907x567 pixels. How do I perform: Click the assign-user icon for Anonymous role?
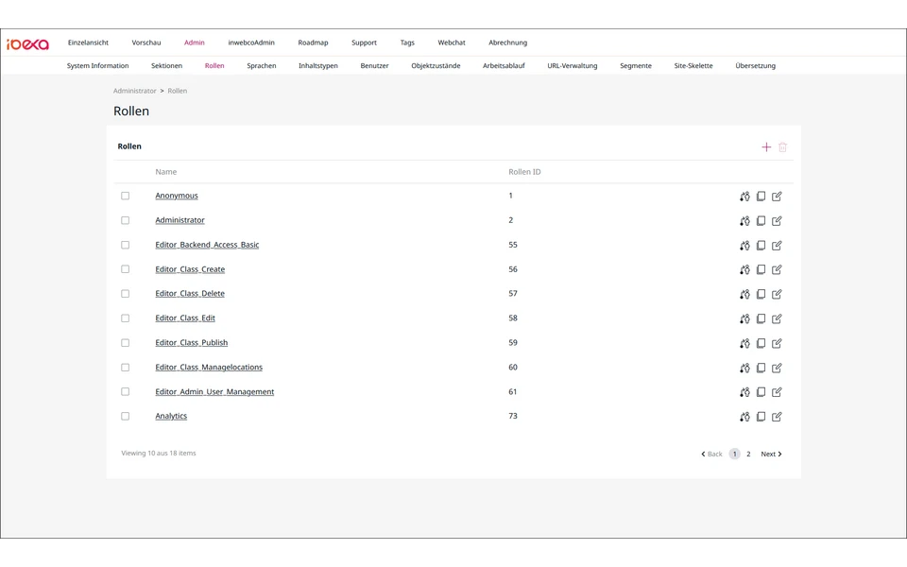(x=744, y=197)
